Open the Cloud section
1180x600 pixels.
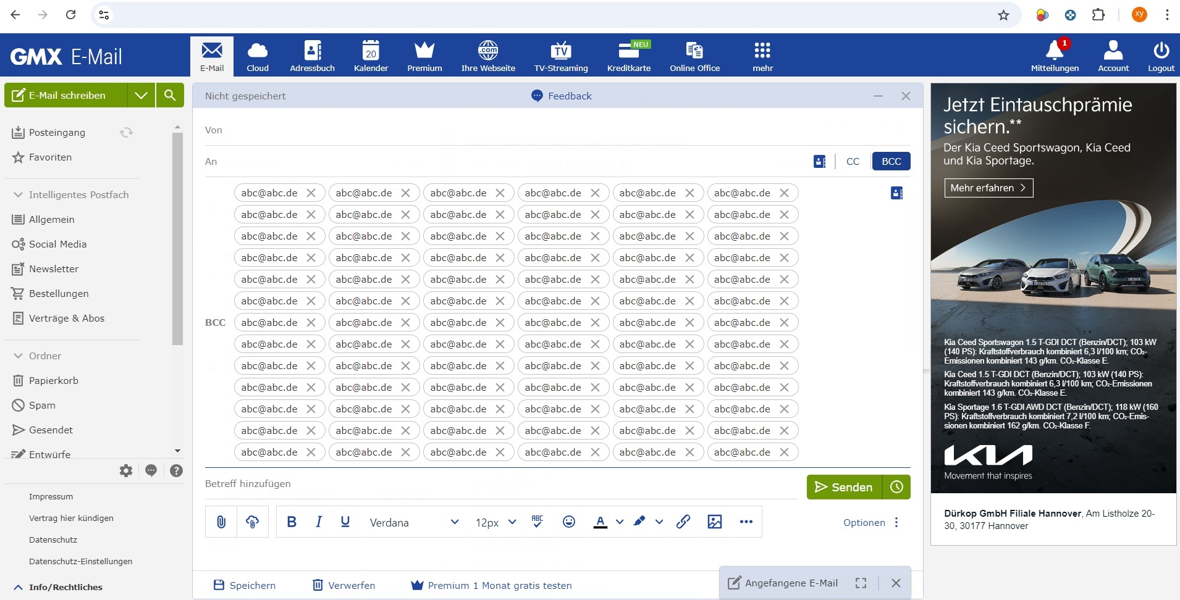258,56
